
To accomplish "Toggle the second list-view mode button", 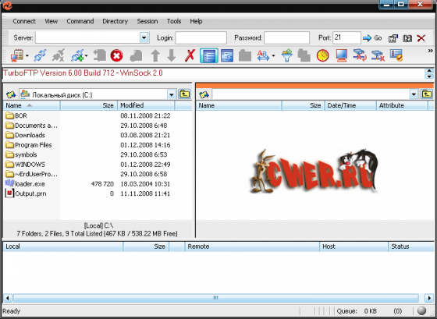I will [227, 55].
